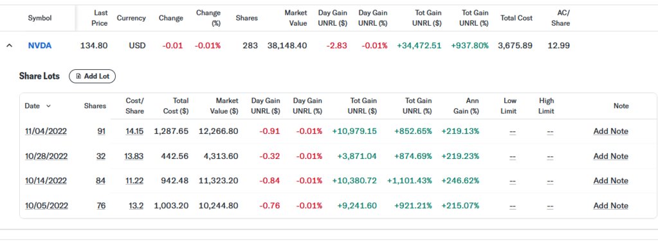
Task: Select the NVDA last price 134.80
Action: [x=94, y=46]
